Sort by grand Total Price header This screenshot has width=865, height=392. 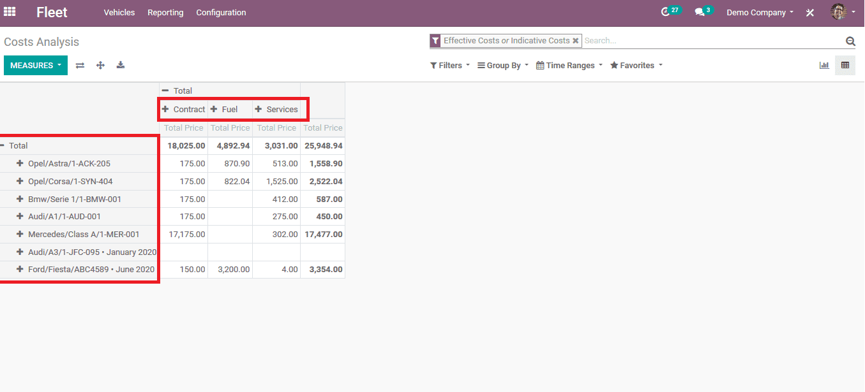pyautogui.click(x=322, y=128)
